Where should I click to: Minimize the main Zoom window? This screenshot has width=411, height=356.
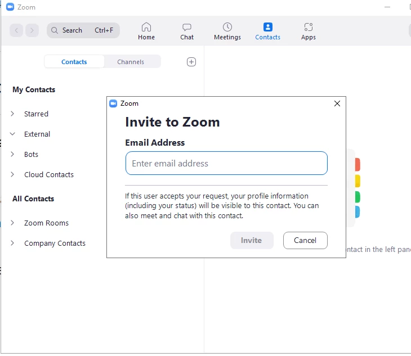(387, 7)
